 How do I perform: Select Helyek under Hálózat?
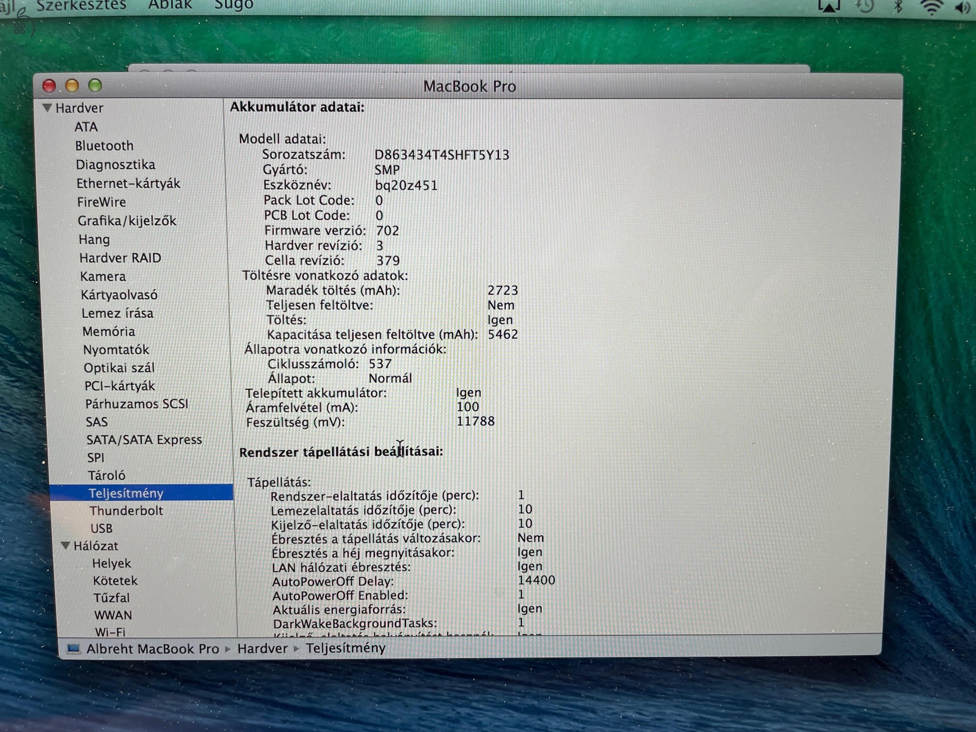pos(111,563)
